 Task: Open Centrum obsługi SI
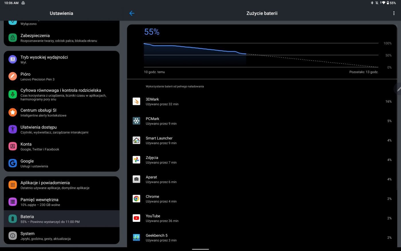(62, 112)
